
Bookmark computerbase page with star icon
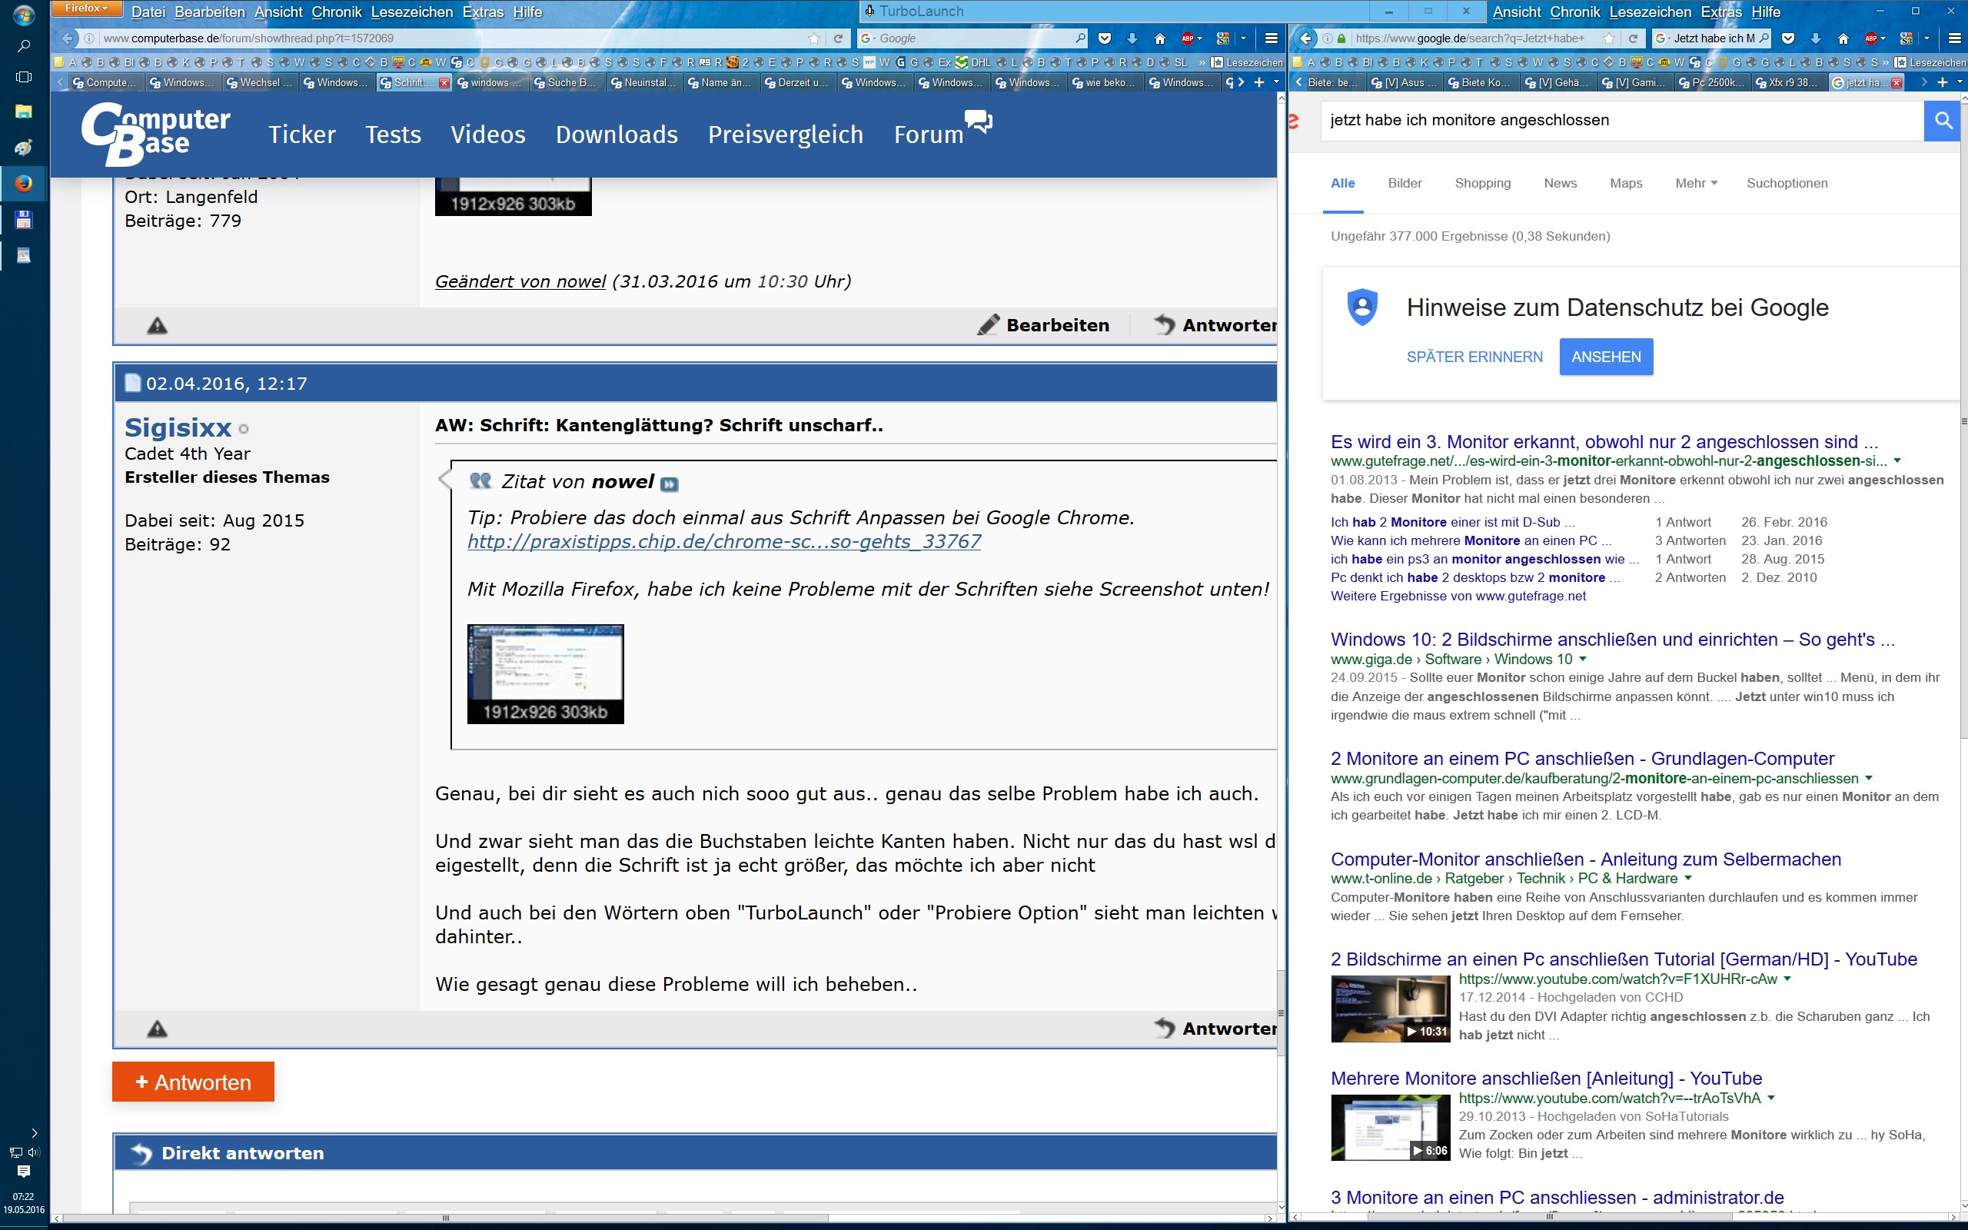(814, 38)
